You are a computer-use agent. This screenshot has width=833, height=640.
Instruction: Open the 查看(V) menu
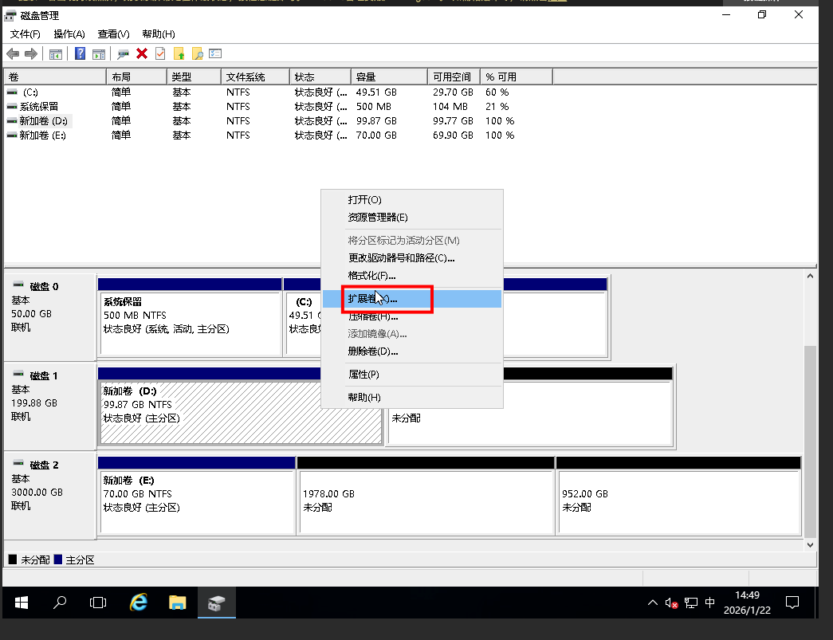click(113, 34)
